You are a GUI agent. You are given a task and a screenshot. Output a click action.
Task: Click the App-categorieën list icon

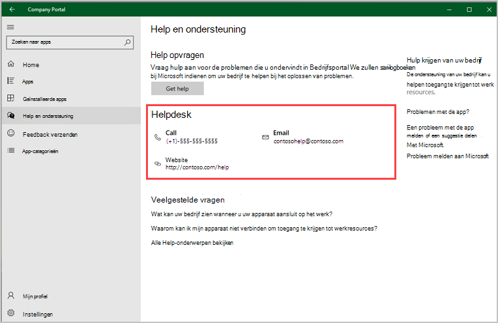(x=11, y=150)
